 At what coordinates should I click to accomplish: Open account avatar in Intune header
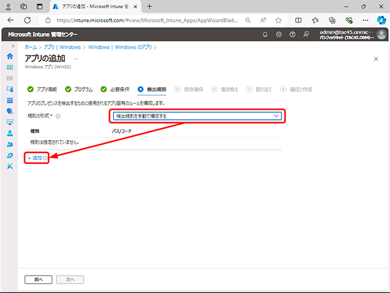[x=382, y=35]
